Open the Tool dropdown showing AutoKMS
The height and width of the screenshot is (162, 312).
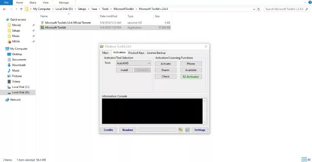coord(133,63)
